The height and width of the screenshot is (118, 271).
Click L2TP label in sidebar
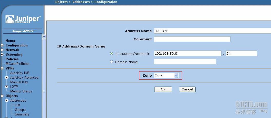click(x=14, y=87)
